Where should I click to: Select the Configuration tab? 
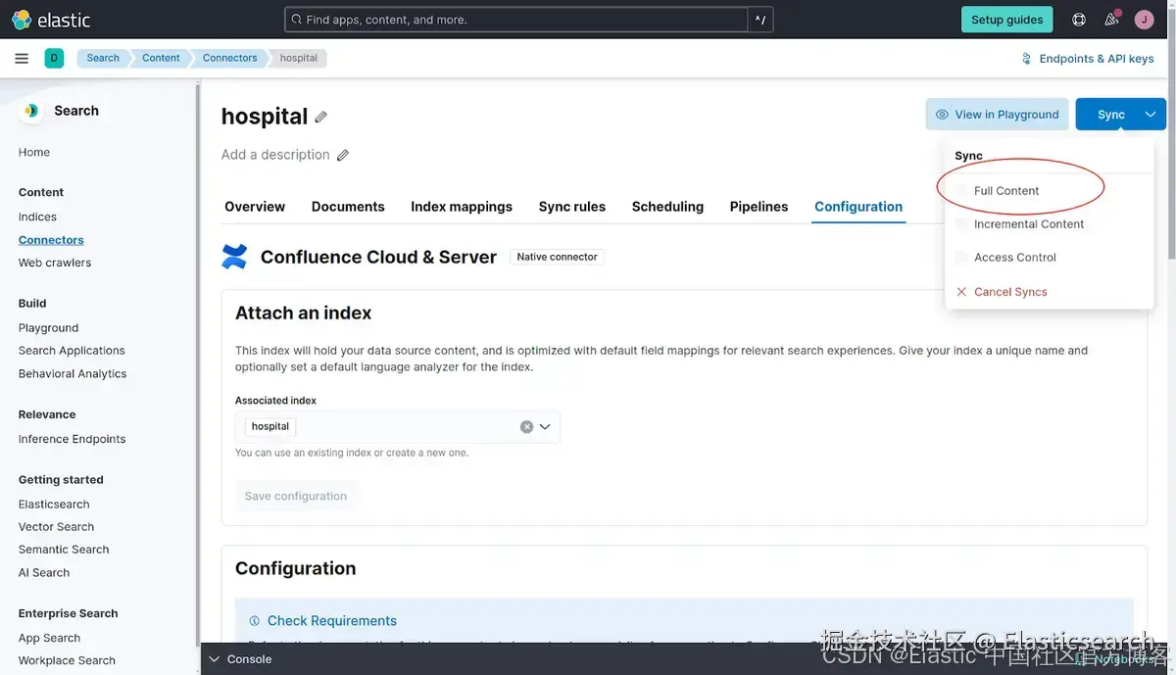(858, 207)
